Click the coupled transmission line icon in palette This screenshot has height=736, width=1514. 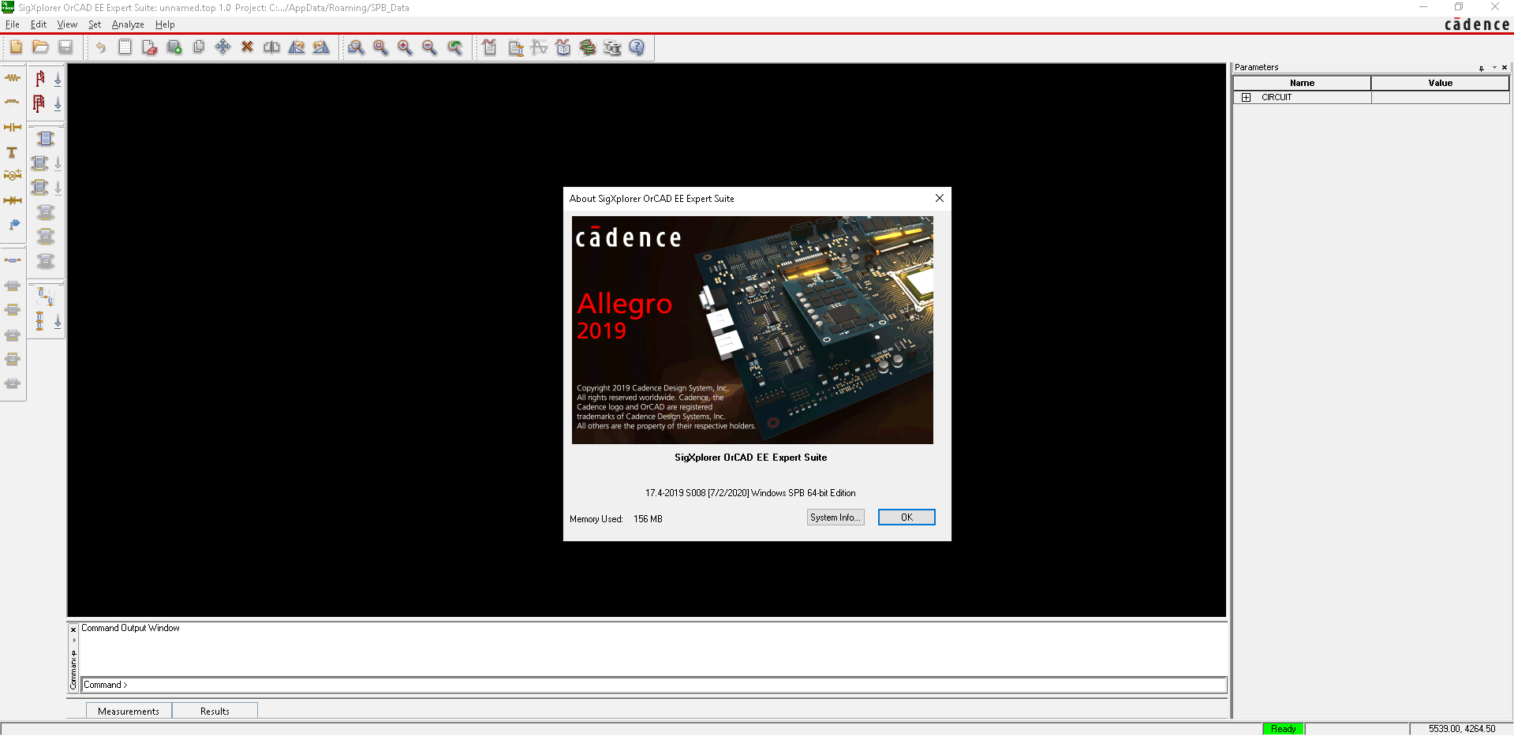tap(46, 139)
